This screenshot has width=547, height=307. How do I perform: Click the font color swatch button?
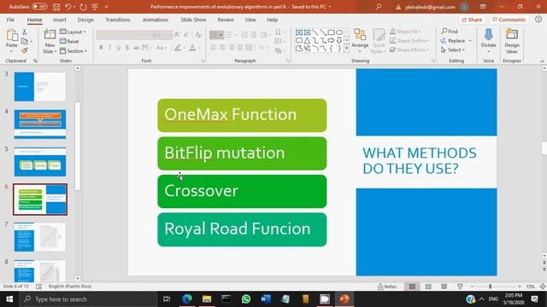(x=192, y=48)
